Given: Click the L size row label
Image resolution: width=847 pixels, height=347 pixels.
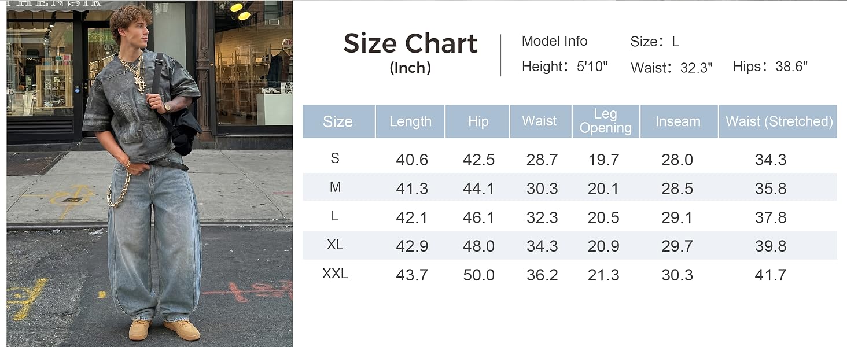Looking at the screenshot, I should point(335,216).
